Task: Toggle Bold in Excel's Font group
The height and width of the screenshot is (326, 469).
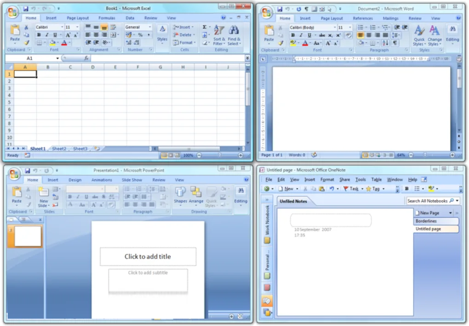Action: 39,35
